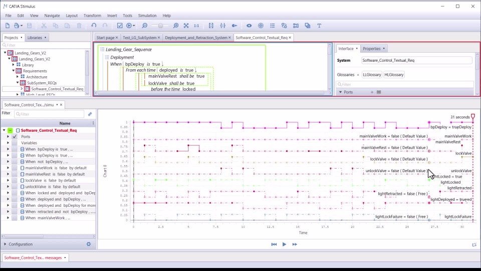Open the Libraries tab dropdown arrow
The height and width of the screenshot is (271, 481).
point(45,38)
